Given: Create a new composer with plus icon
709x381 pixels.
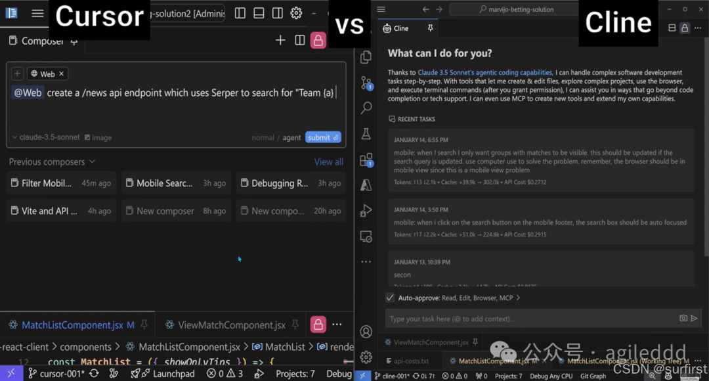Looking at the screenshot, I should point(280,40).
